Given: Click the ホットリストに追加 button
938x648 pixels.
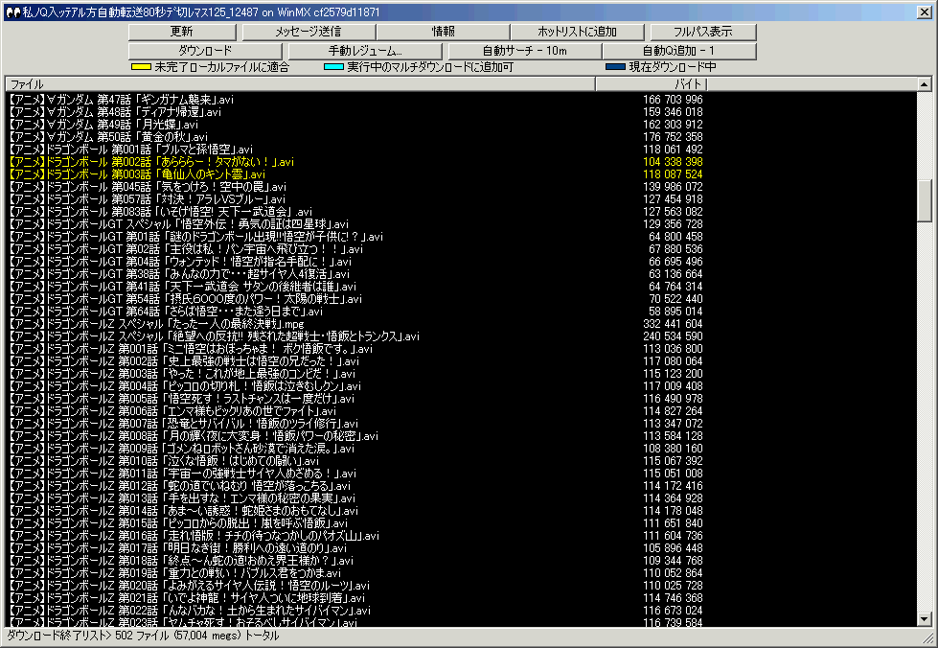Looking at the screenshot, I should [577, 32].
